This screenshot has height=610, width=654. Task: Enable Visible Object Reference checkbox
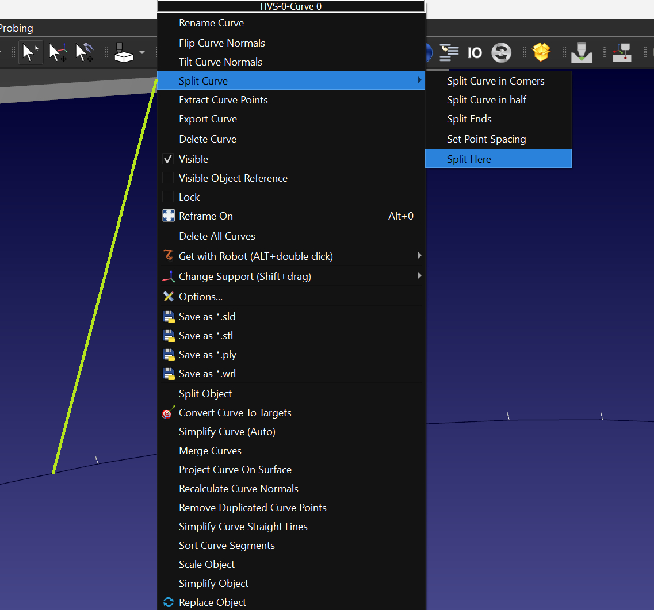coord(168,178)
